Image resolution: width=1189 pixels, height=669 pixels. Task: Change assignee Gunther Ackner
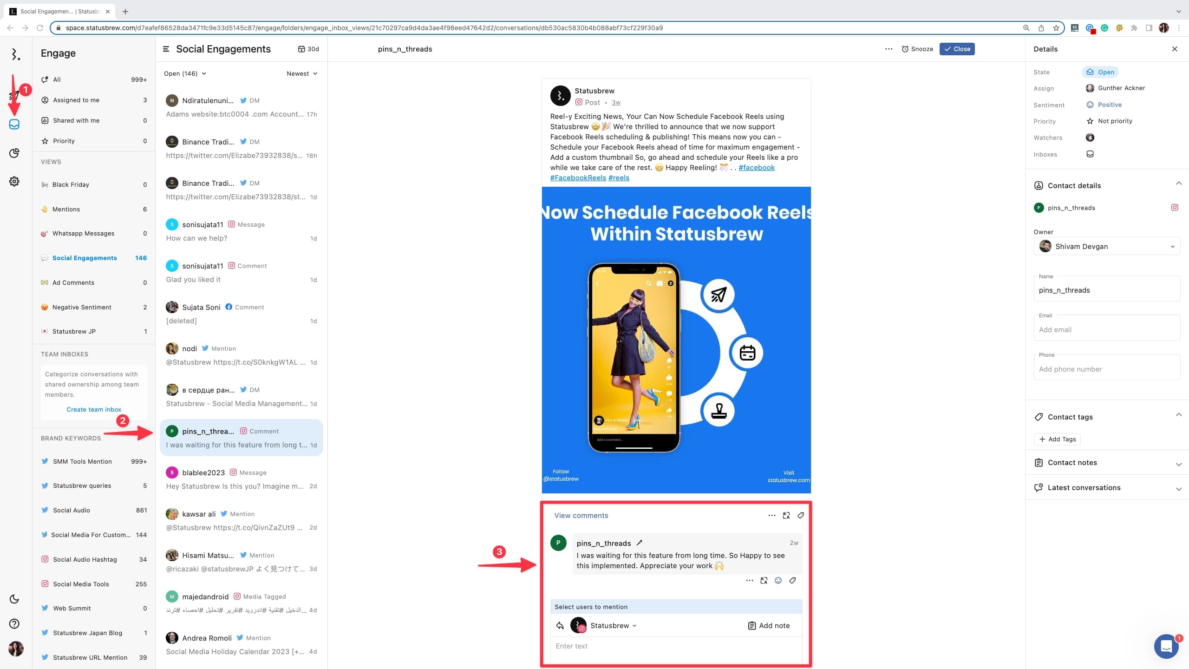tap(1115, 88)
